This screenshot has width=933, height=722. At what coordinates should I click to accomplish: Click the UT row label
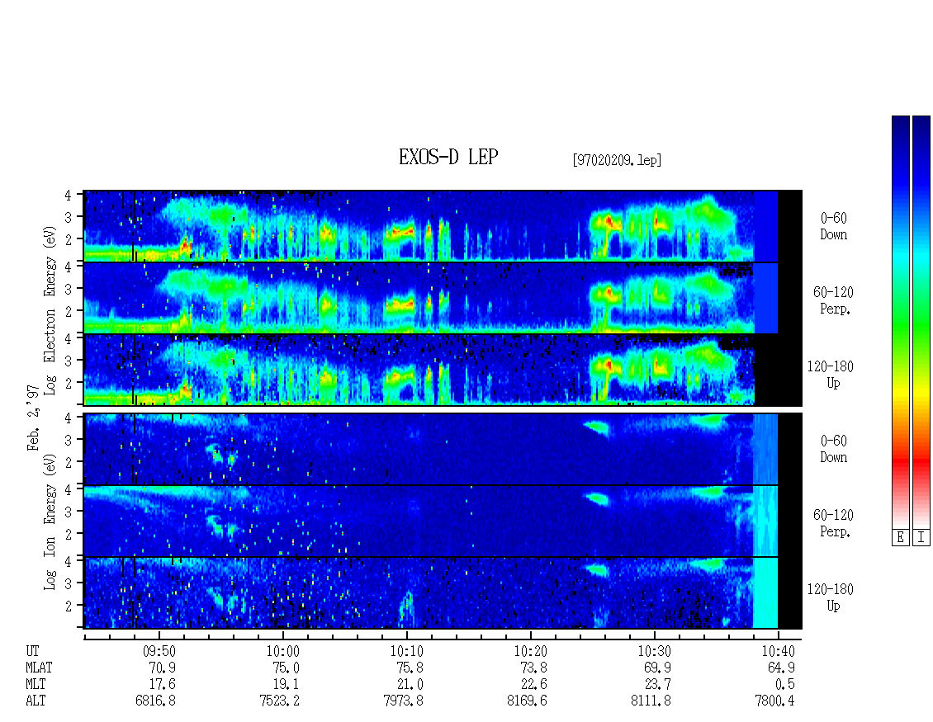(32, 651)
